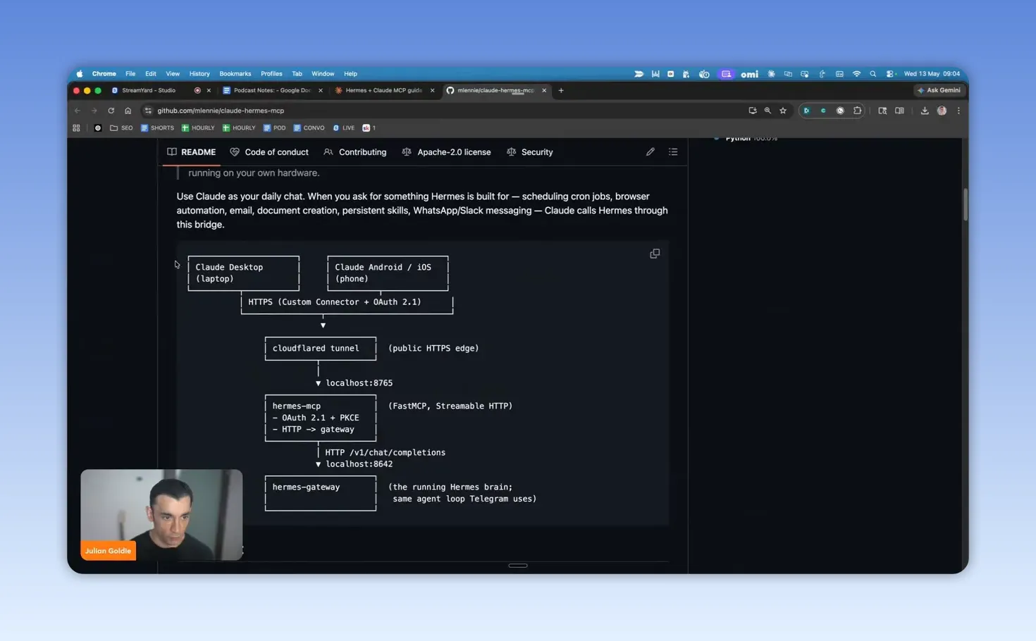Open the Bookmarks menu

235,74
